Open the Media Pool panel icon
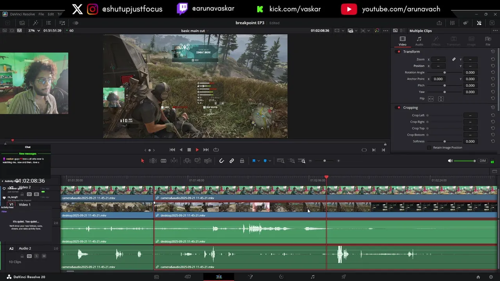 point(22,23)
